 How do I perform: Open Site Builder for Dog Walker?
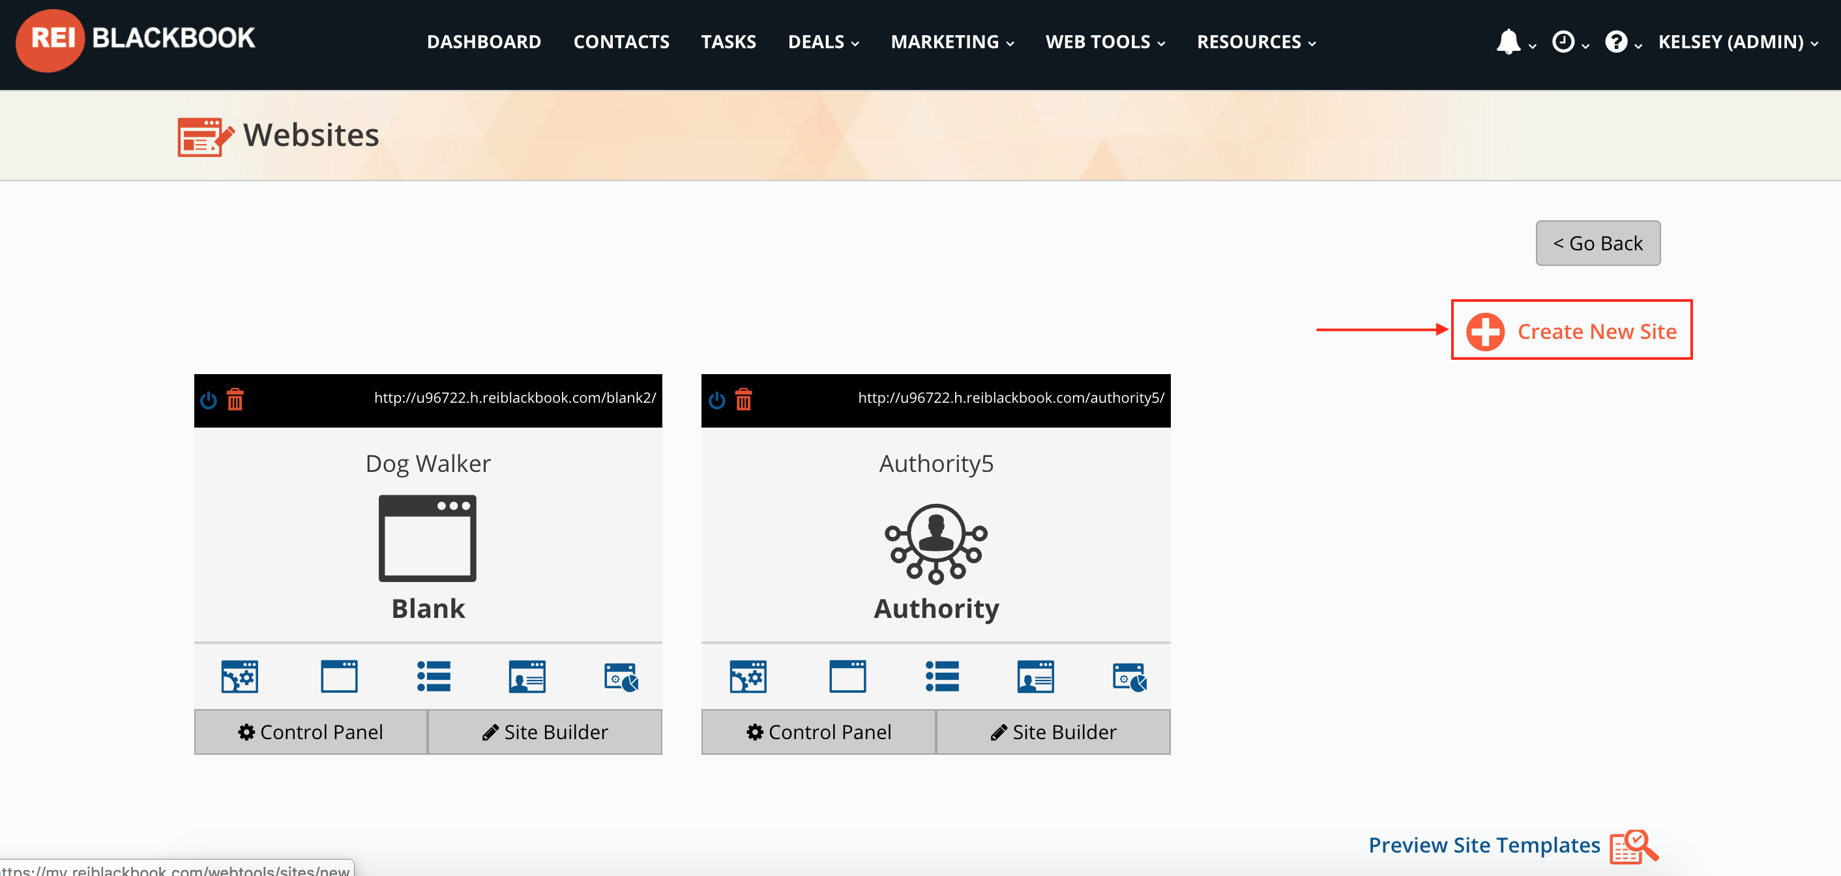pos(544,732)
